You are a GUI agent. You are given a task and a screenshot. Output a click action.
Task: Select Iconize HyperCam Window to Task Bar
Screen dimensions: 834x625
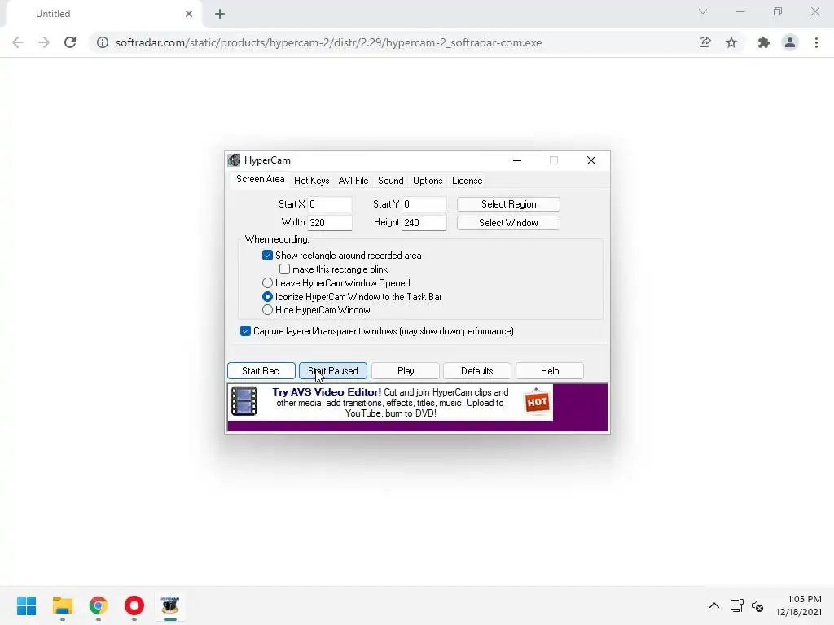(x=267, y=297)
